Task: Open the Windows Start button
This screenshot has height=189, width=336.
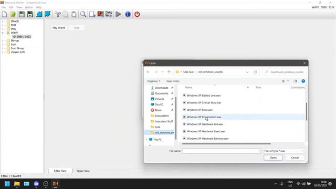Action: [7, 184]
